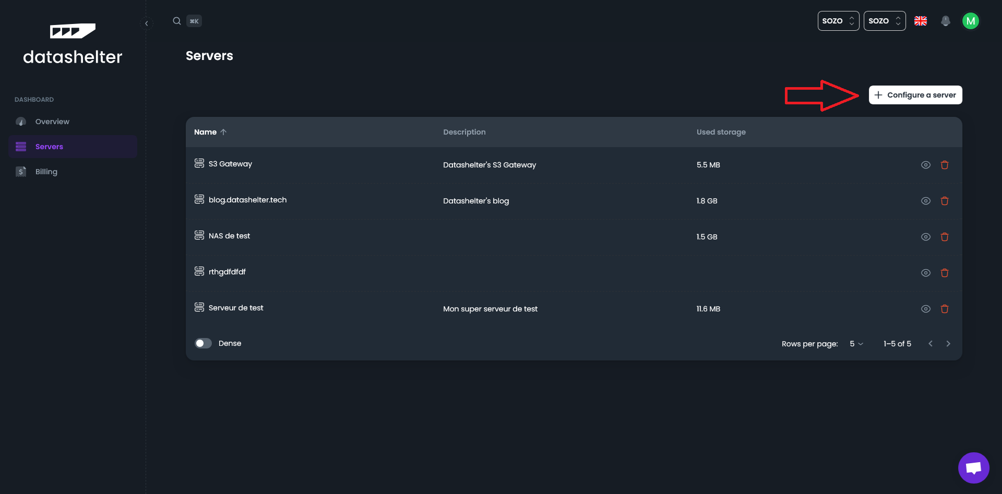View blog.datashelter.tech via eye icon
1002x494 pixels.
pos(925,201)
